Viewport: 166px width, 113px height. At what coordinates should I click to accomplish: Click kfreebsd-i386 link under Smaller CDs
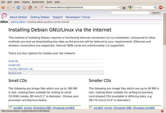(122, 108)
